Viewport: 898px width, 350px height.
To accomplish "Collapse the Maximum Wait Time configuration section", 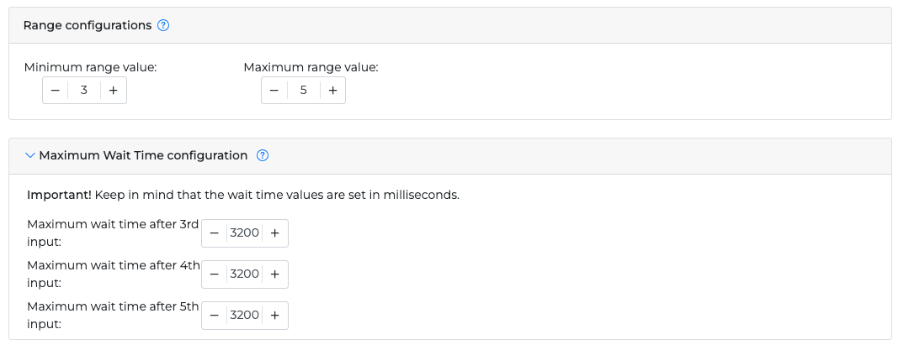I will [x=31, y=155].
